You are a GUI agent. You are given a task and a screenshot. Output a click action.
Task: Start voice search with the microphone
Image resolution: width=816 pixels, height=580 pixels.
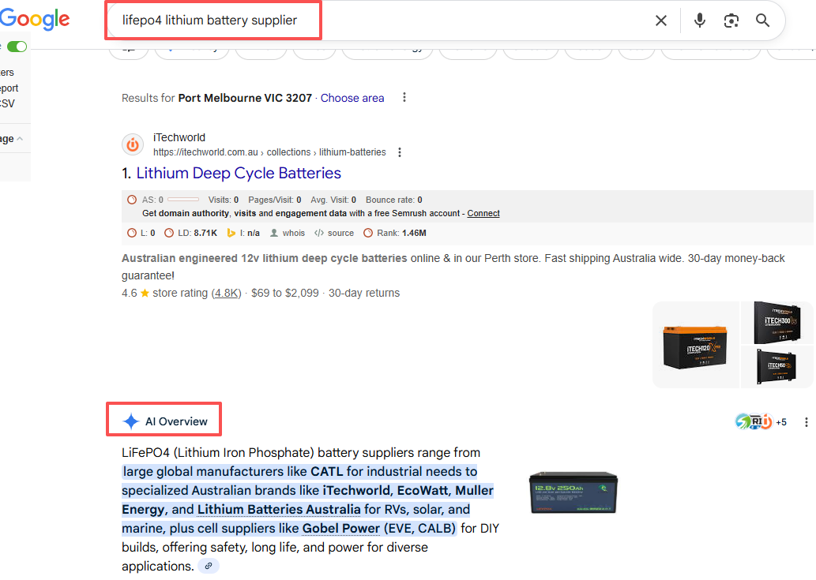coord(699,21)
